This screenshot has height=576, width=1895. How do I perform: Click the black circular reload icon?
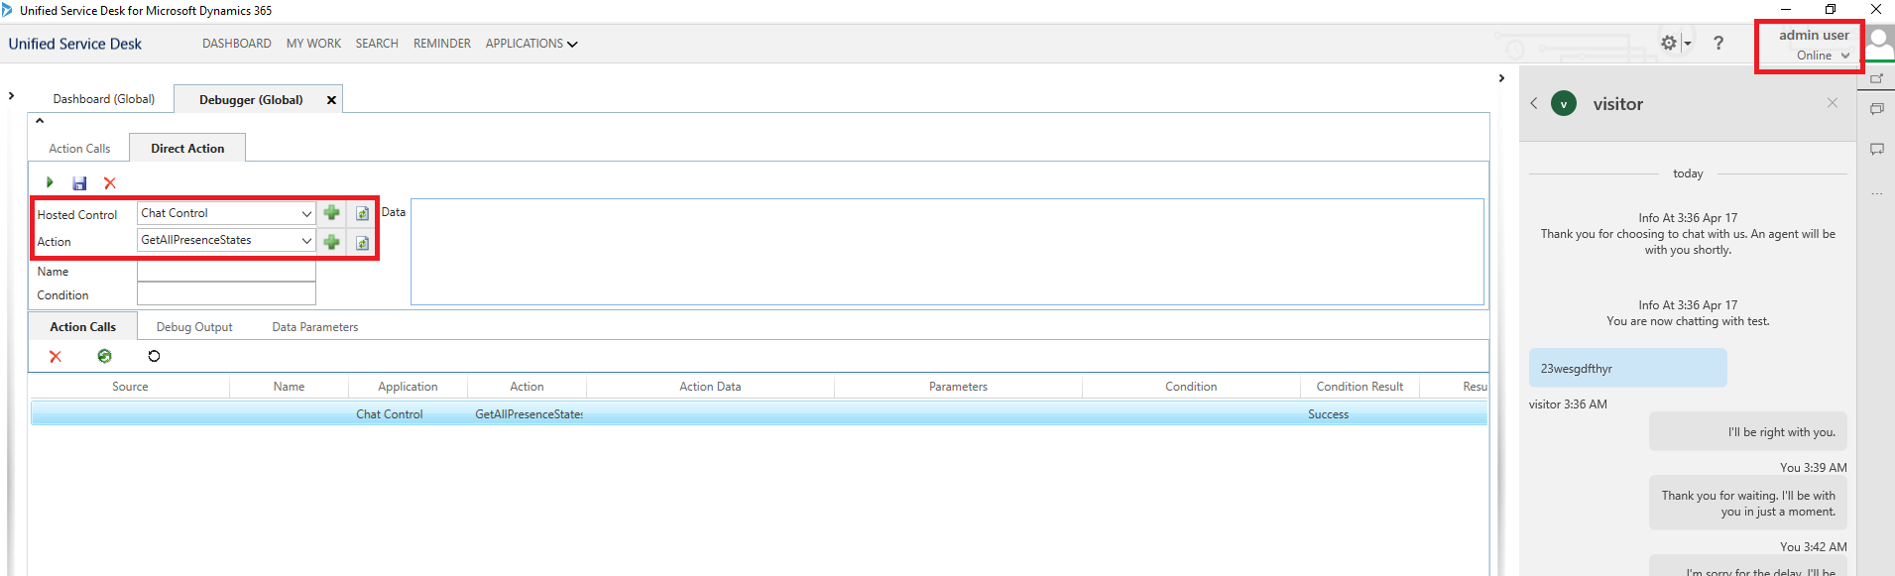(x=154, y=356)
